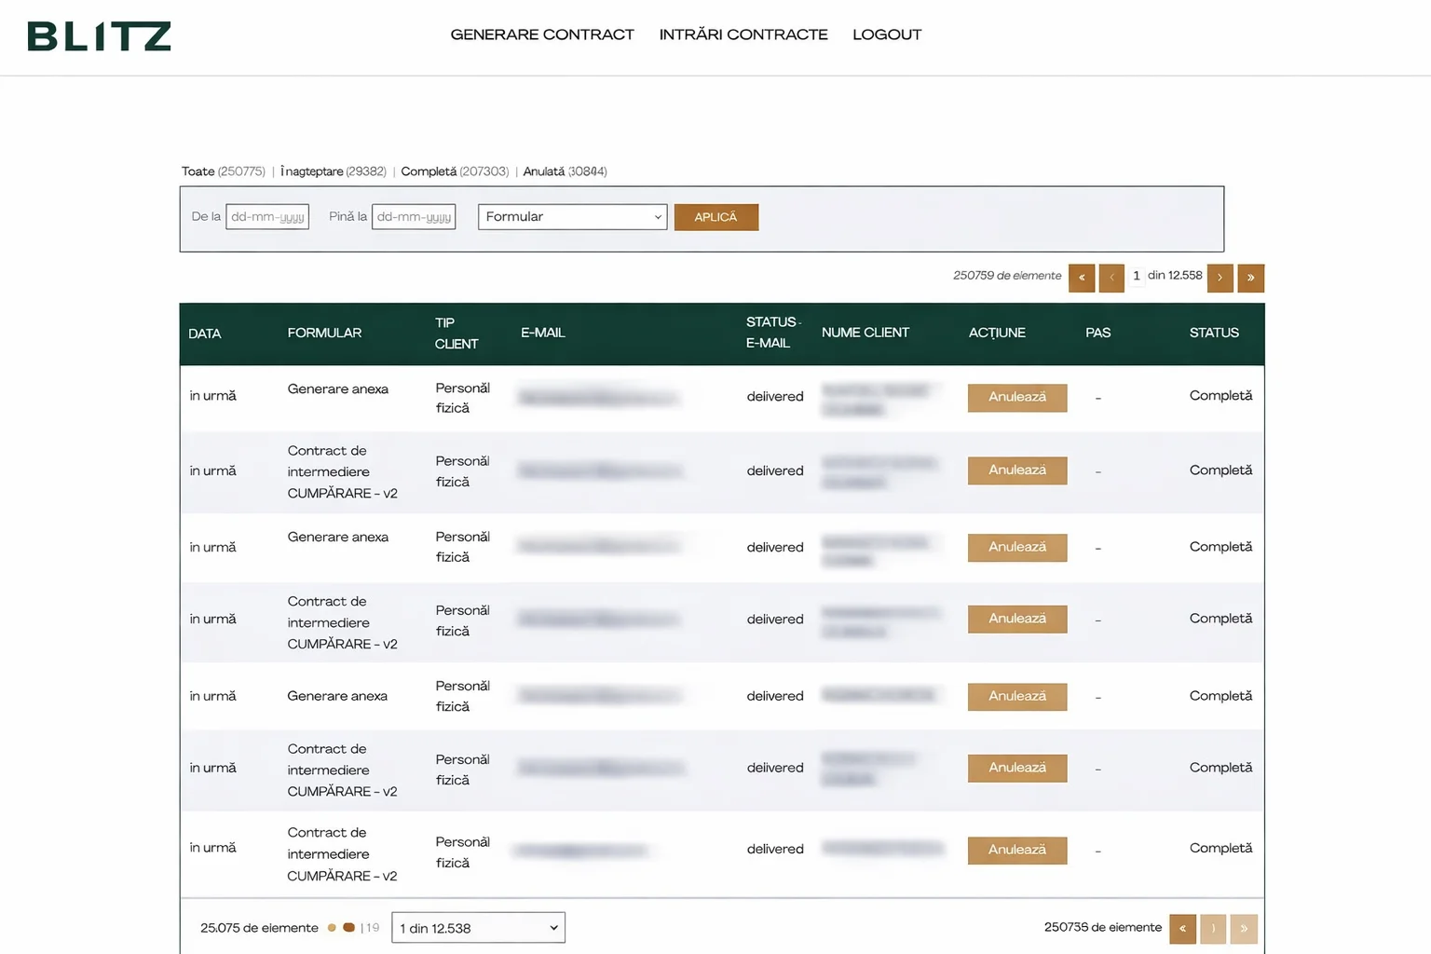Go to first page in top pagination
This screenshot has width=1431, height=954.
tap(1081, 278)
